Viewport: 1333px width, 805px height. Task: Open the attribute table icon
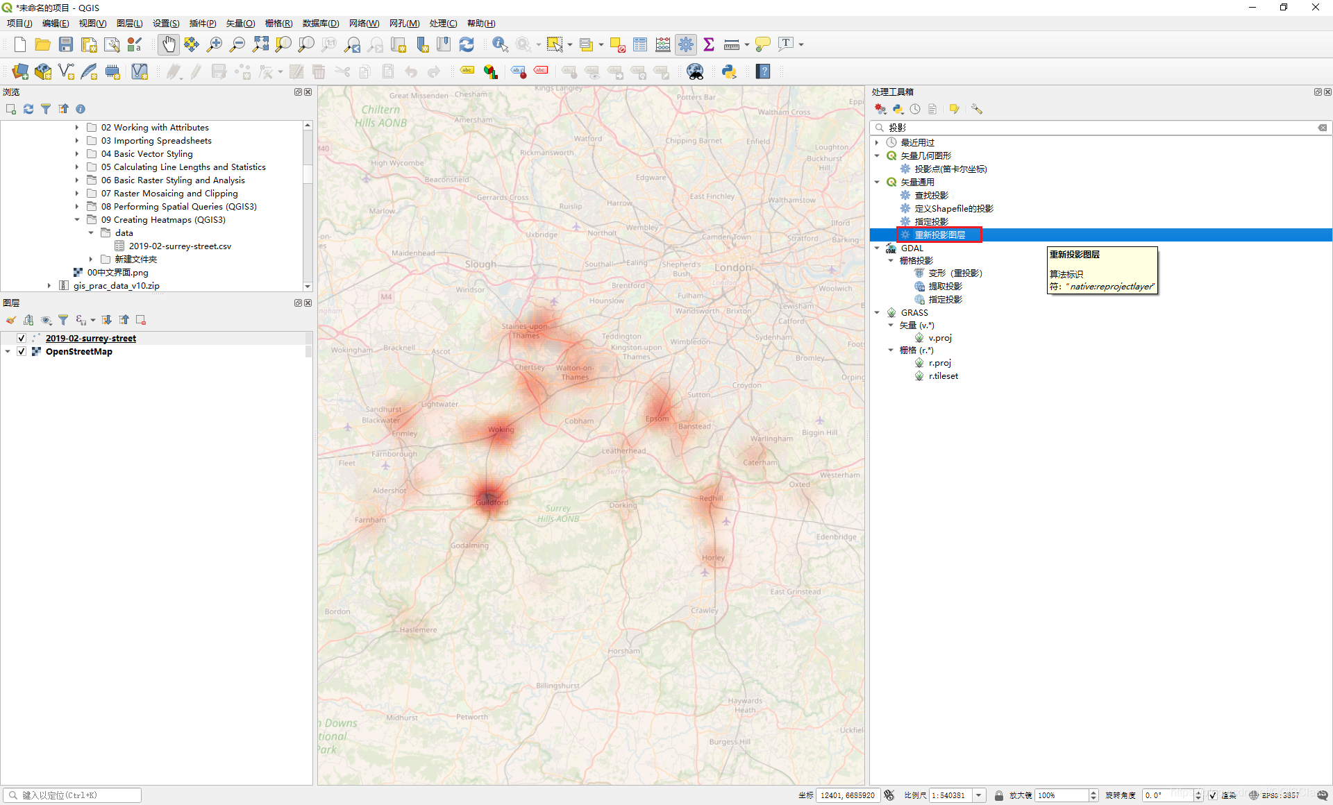640,44
